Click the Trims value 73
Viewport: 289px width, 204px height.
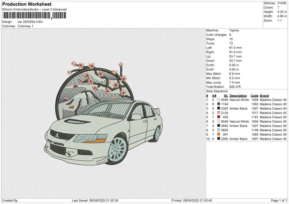point(231,43)
